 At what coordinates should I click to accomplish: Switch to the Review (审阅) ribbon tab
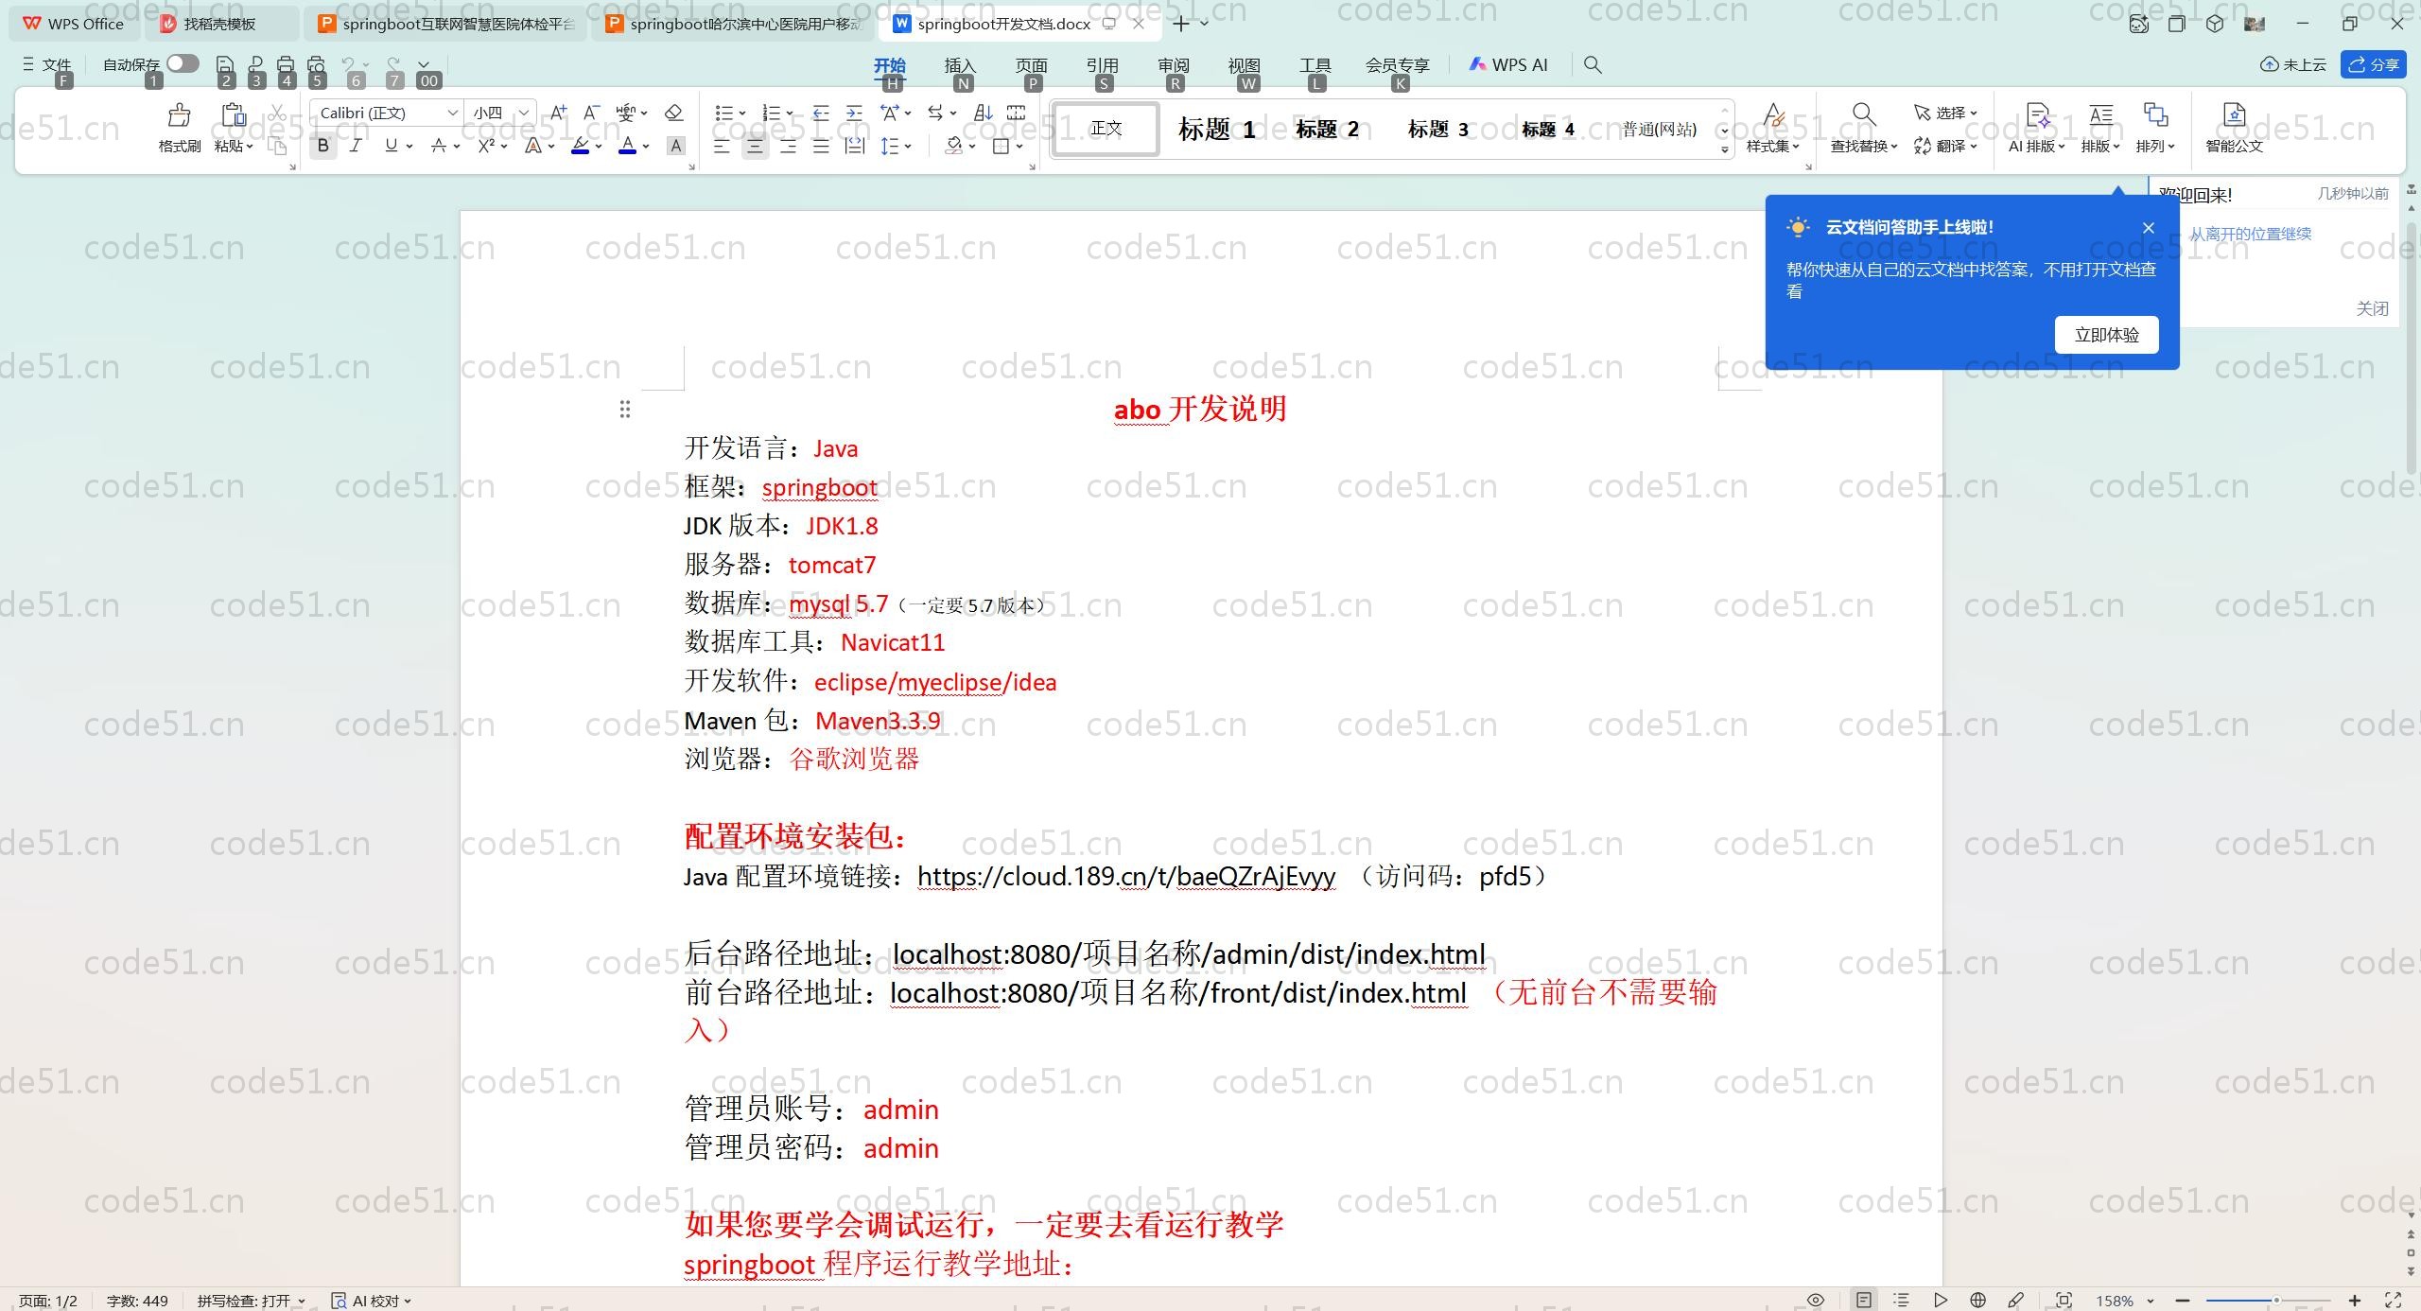pos(1173,64)
